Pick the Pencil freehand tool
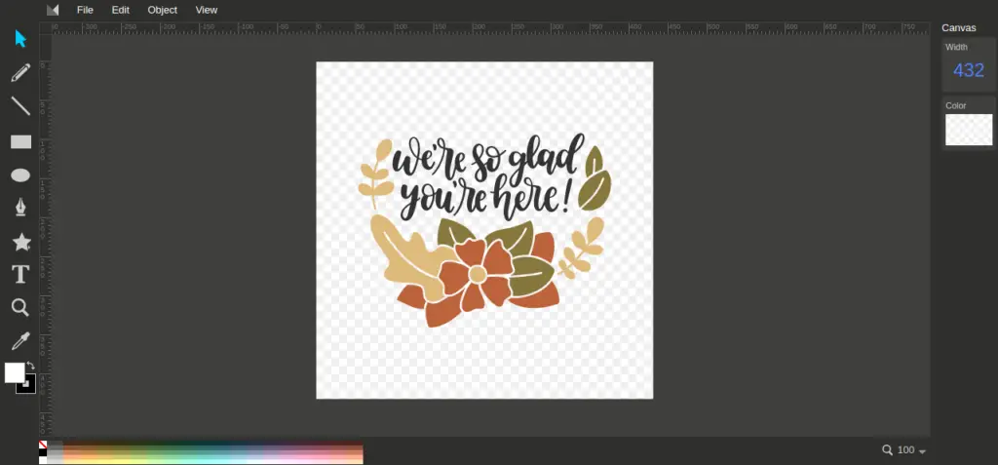This screenshot has height=465, width=998. click(x=20, y=73)
